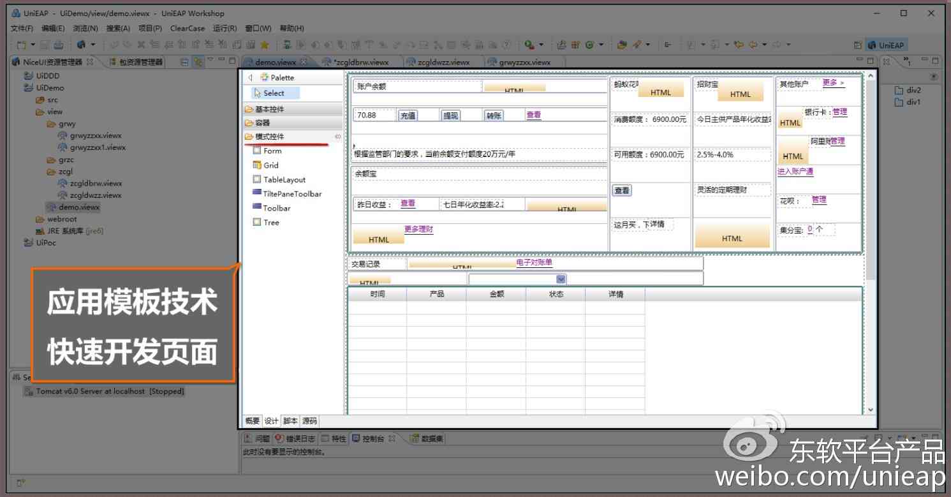
Task: Click the 进入账户通 link
Action: tap(795, 171)
